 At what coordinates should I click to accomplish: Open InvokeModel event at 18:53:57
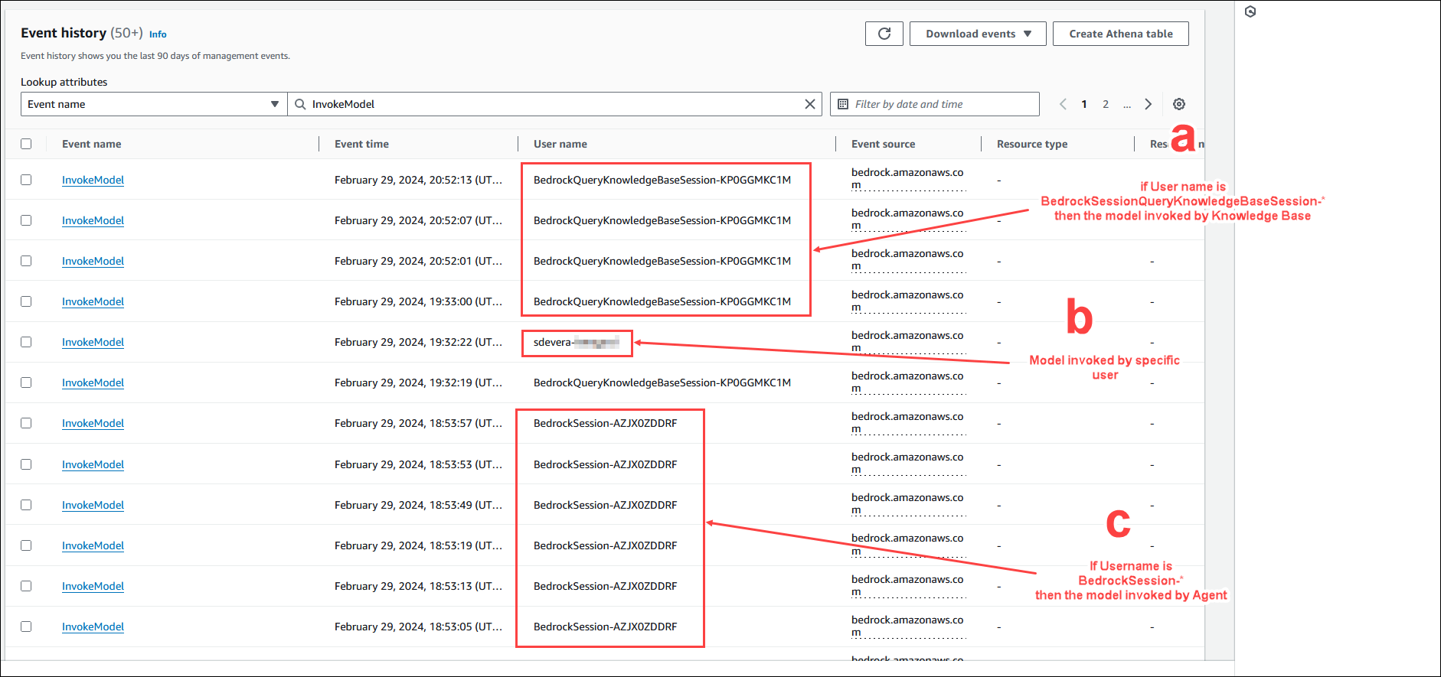(x=93, y=423)
